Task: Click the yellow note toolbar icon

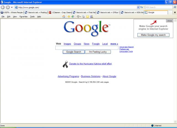Action: [x=87, y=17]
